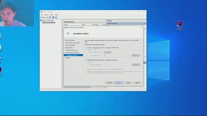Screen dimensions: 207x116
Task: Go to the Summary wizard step
Action: pos(68,58)
